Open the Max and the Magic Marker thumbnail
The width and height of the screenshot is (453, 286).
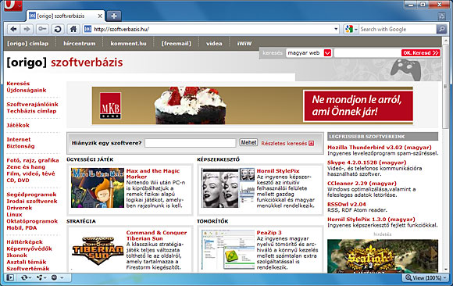coord(98,188)
